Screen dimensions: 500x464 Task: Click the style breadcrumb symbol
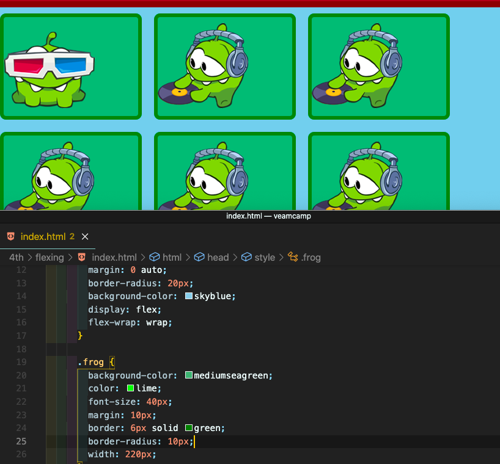pos(265,257)
